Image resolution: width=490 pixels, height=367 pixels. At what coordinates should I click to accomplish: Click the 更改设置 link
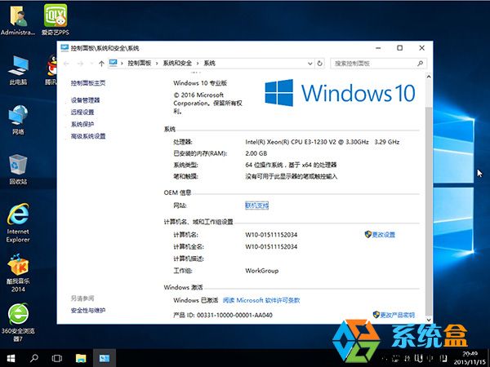coord(383,235)
